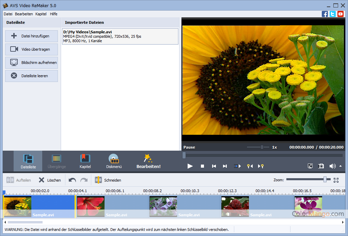Click the timeline ruler at 00:00:06.1

coord(115,191)
